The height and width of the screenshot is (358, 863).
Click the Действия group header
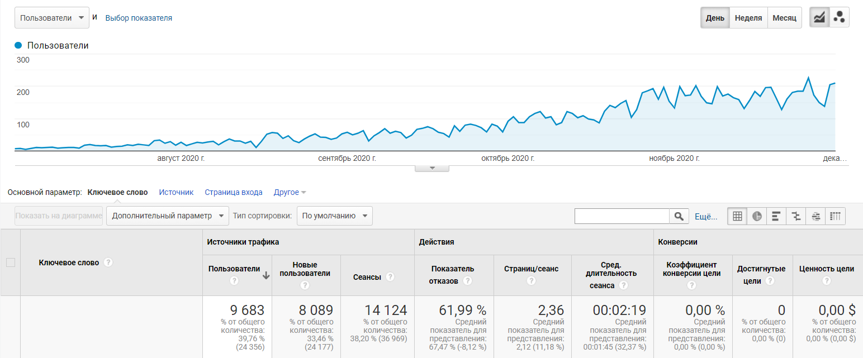[437, 242]
